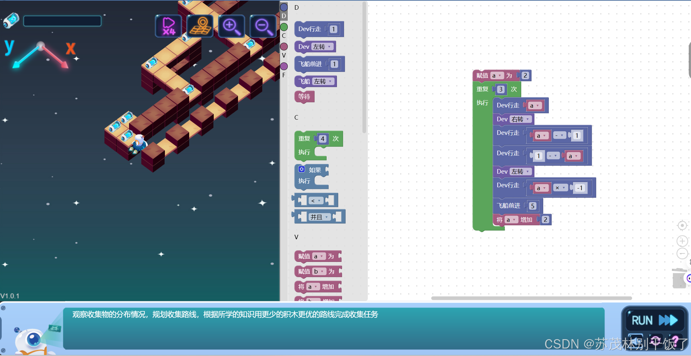Select the blue D category circle
691x356 pixels.
[x=284, y=7]
